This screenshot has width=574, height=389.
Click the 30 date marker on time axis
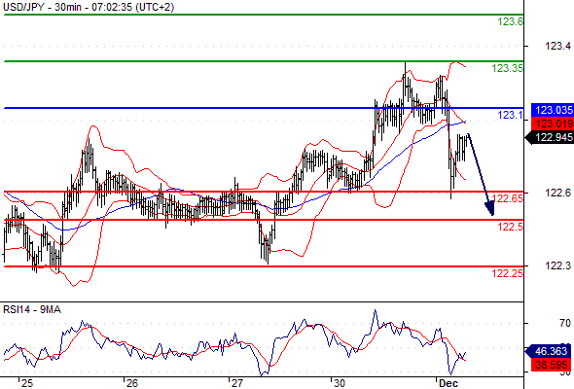340,383
